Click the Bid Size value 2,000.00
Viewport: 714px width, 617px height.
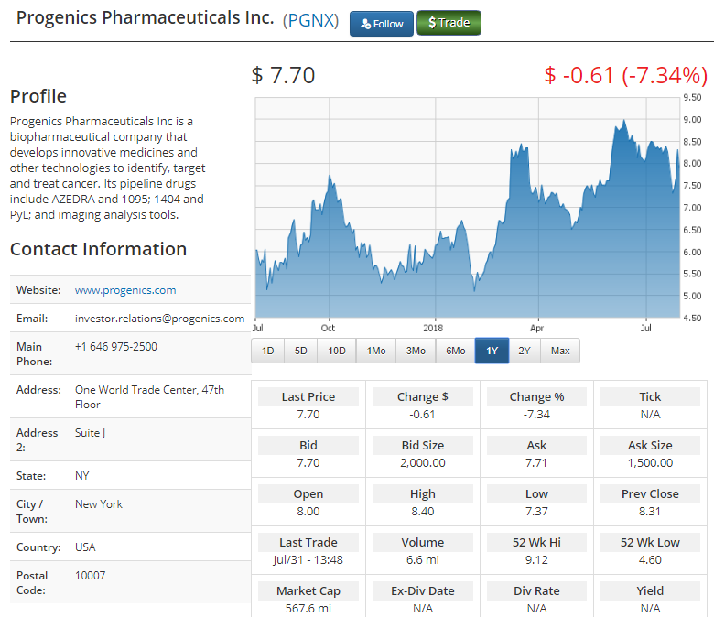423,463
